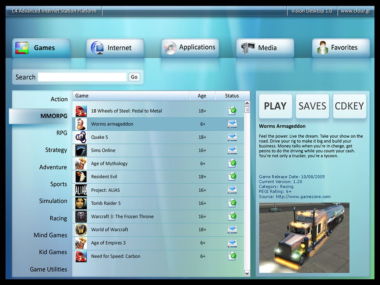Image resolution: width=380 pixels, height=285 pixels.
Task: Click the Vision Desktop 1.0 label
Action: (312, 11)
